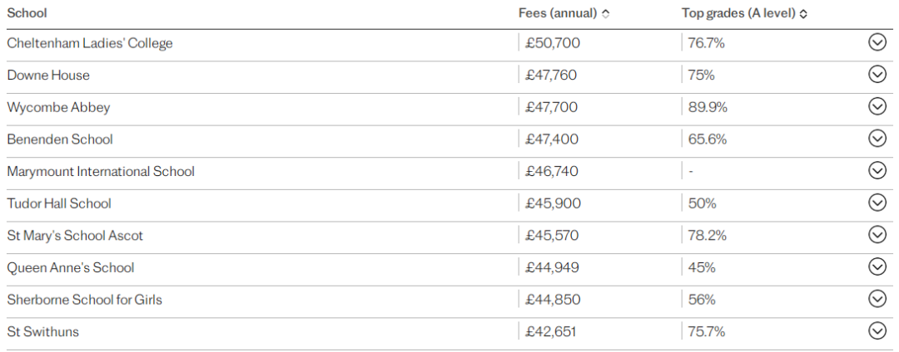This screenshot has height=352, width=899.
Task: Select the Wycombe Abbey school name
Action: pos(58,107)
